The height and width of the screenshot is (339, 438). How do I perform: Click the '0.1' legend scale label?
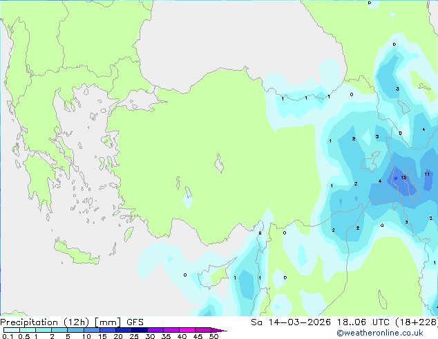[8, 336]
